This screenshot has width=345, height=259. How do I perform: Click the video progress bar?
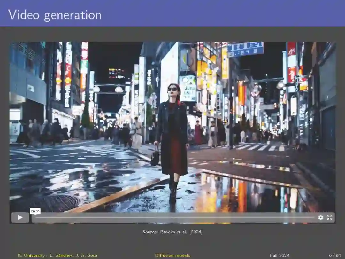click(175, 218)
